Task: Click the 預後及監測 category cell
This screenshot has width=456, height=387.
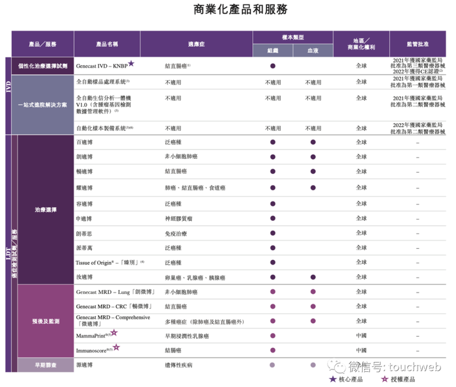Action: pyautogui.click(x=46, y=321)
